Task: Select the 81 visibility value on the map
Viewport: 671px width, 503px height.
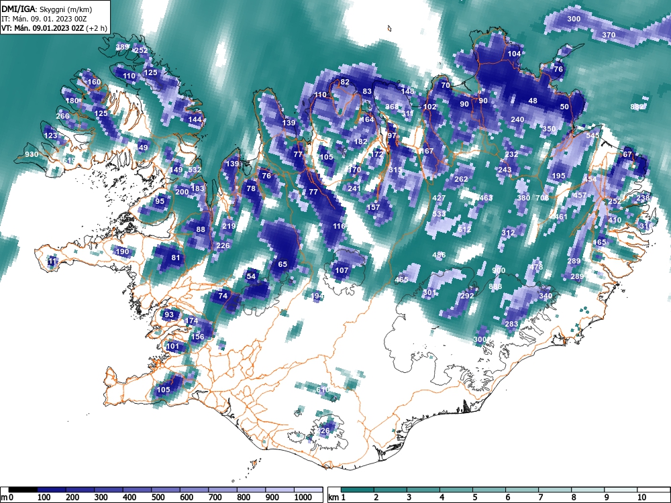Action: pos(176,258)
